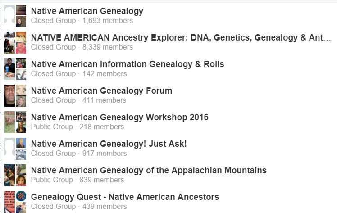Select Native American Genealogy Forum avatar
Viewport: 337px width, 213px height.
15,95
